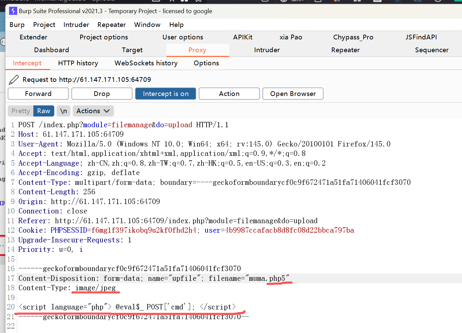Click Open Browser button
This screenshot has width=462, height=333.
[293, 94]
